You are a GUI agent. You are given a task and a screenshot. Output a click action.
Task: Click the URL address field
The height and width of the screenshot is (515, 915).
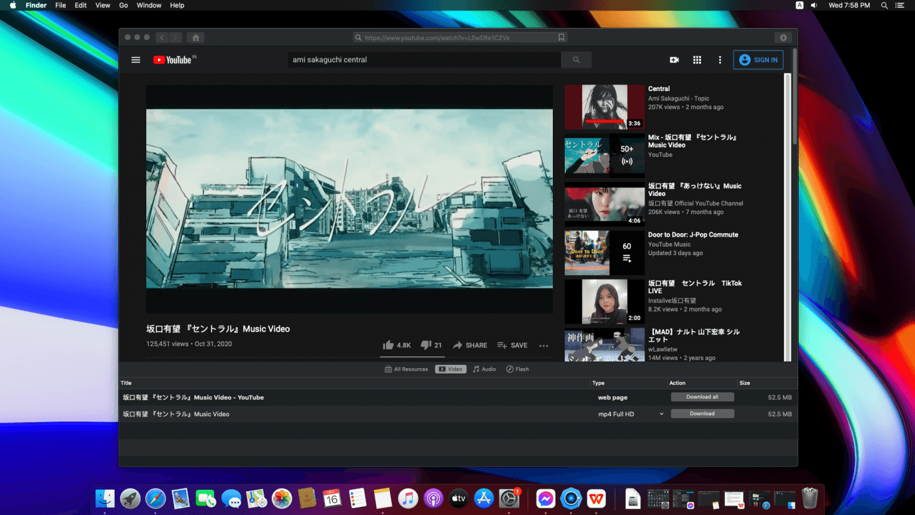point(460,38)
